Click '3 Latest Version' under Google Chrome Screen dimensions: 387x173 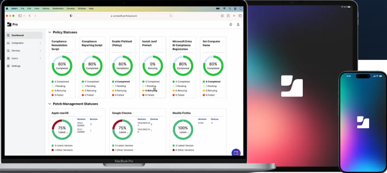(124, 145)
